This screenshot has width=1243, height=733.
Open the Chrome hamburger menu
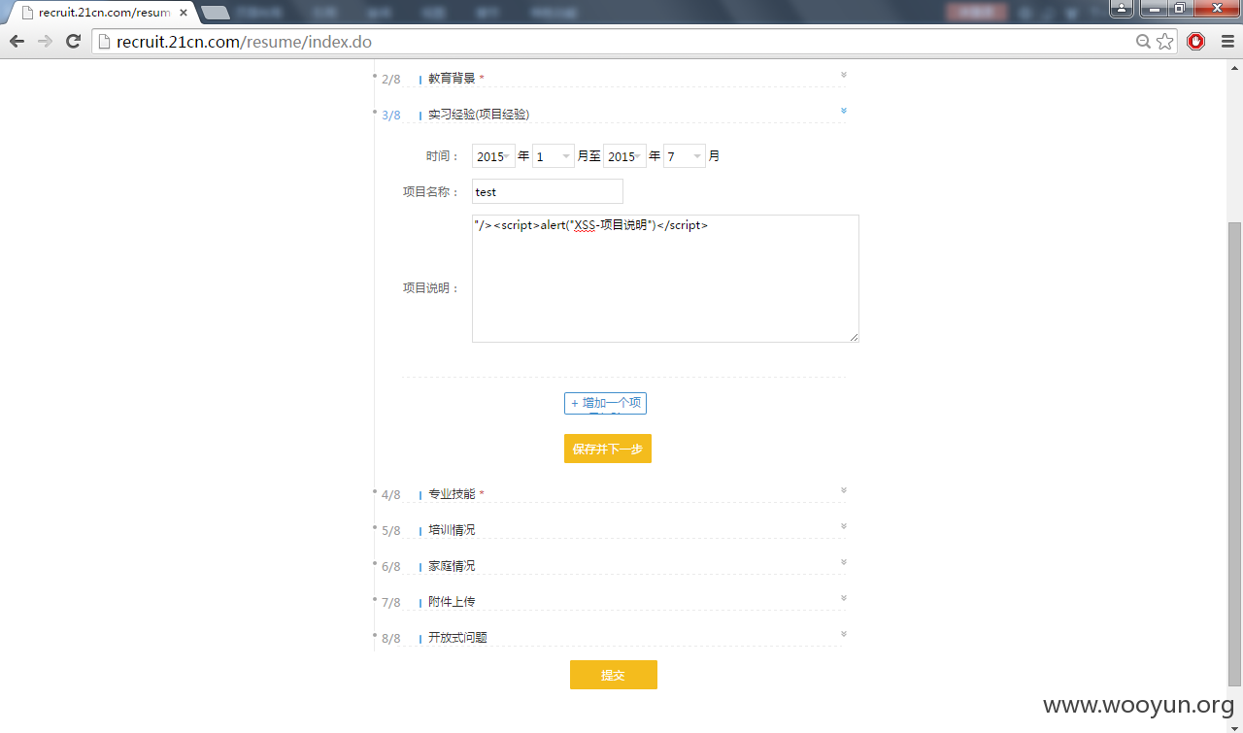1226,42
